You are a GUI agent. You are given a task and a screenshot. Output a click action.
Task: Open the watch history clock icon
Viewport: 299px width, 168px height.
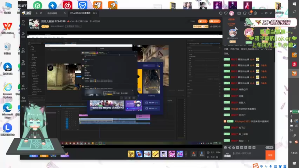(x=221, y=13)
